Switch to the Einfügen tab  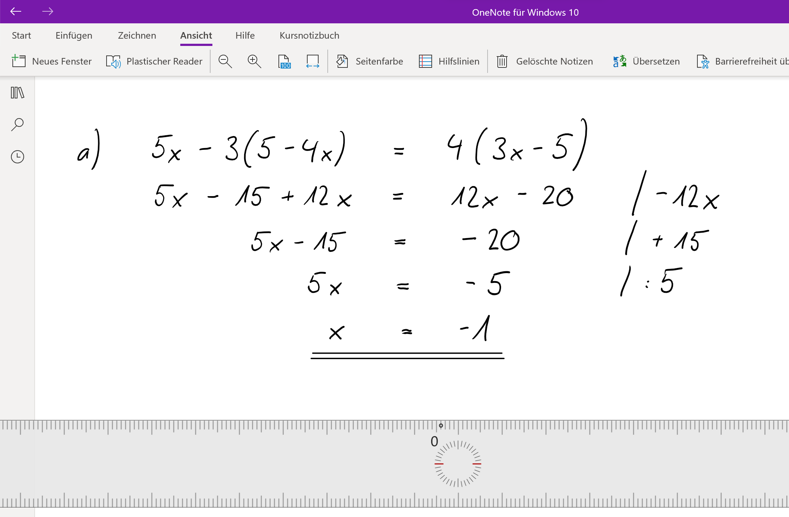tap(74, 35)
